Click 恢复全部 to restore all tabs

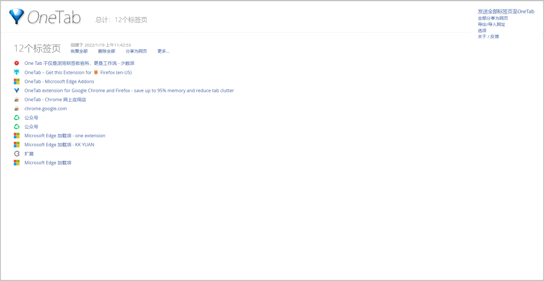pos(79,51)
